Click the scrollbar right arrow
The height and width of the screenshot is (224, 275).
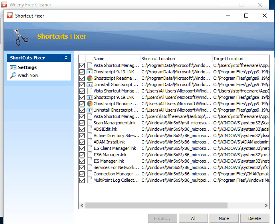coord(266,205)
